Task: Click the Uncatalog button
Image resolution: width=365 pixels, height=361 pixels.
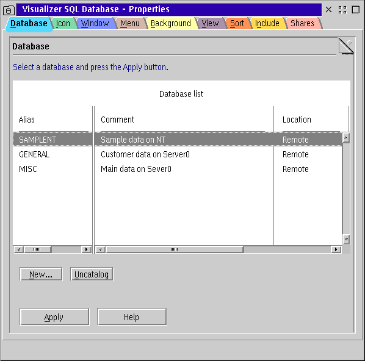Action: tap(92, 274)
